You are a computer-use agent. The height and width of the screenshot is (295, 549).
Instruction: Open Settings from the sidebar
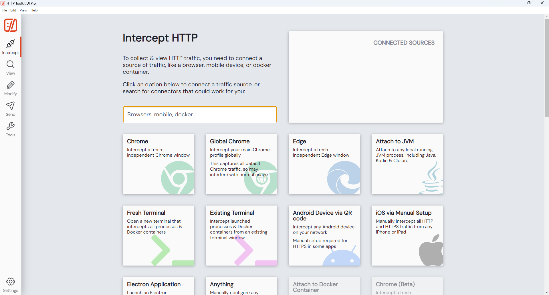pos(11,285)
